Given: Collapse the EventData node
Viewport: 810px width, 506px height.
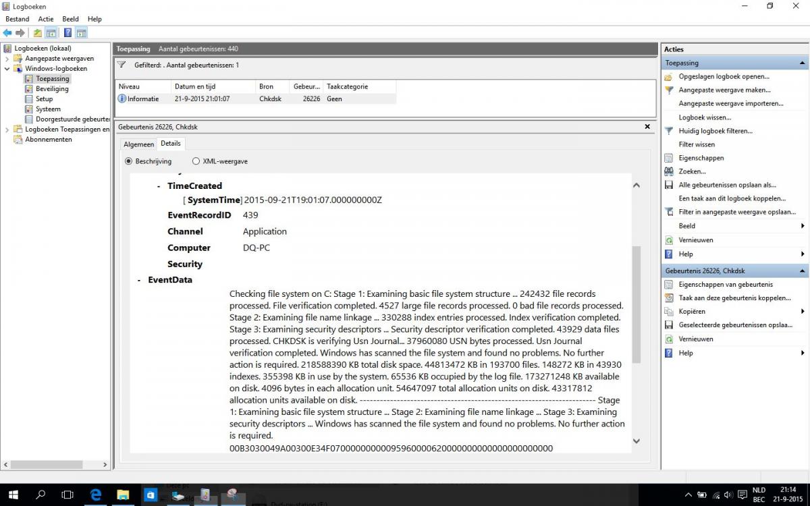Looking at the screenshot, I should (x=139, y=280).
